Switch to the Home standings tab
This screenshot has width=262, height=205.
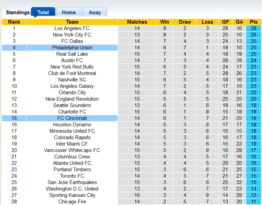tap(69, 12)
